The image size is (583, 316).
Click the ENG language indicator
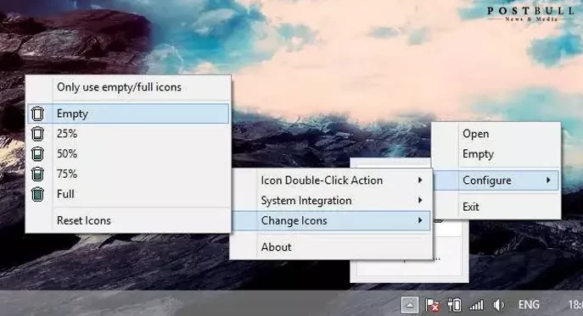click(529, 305)
